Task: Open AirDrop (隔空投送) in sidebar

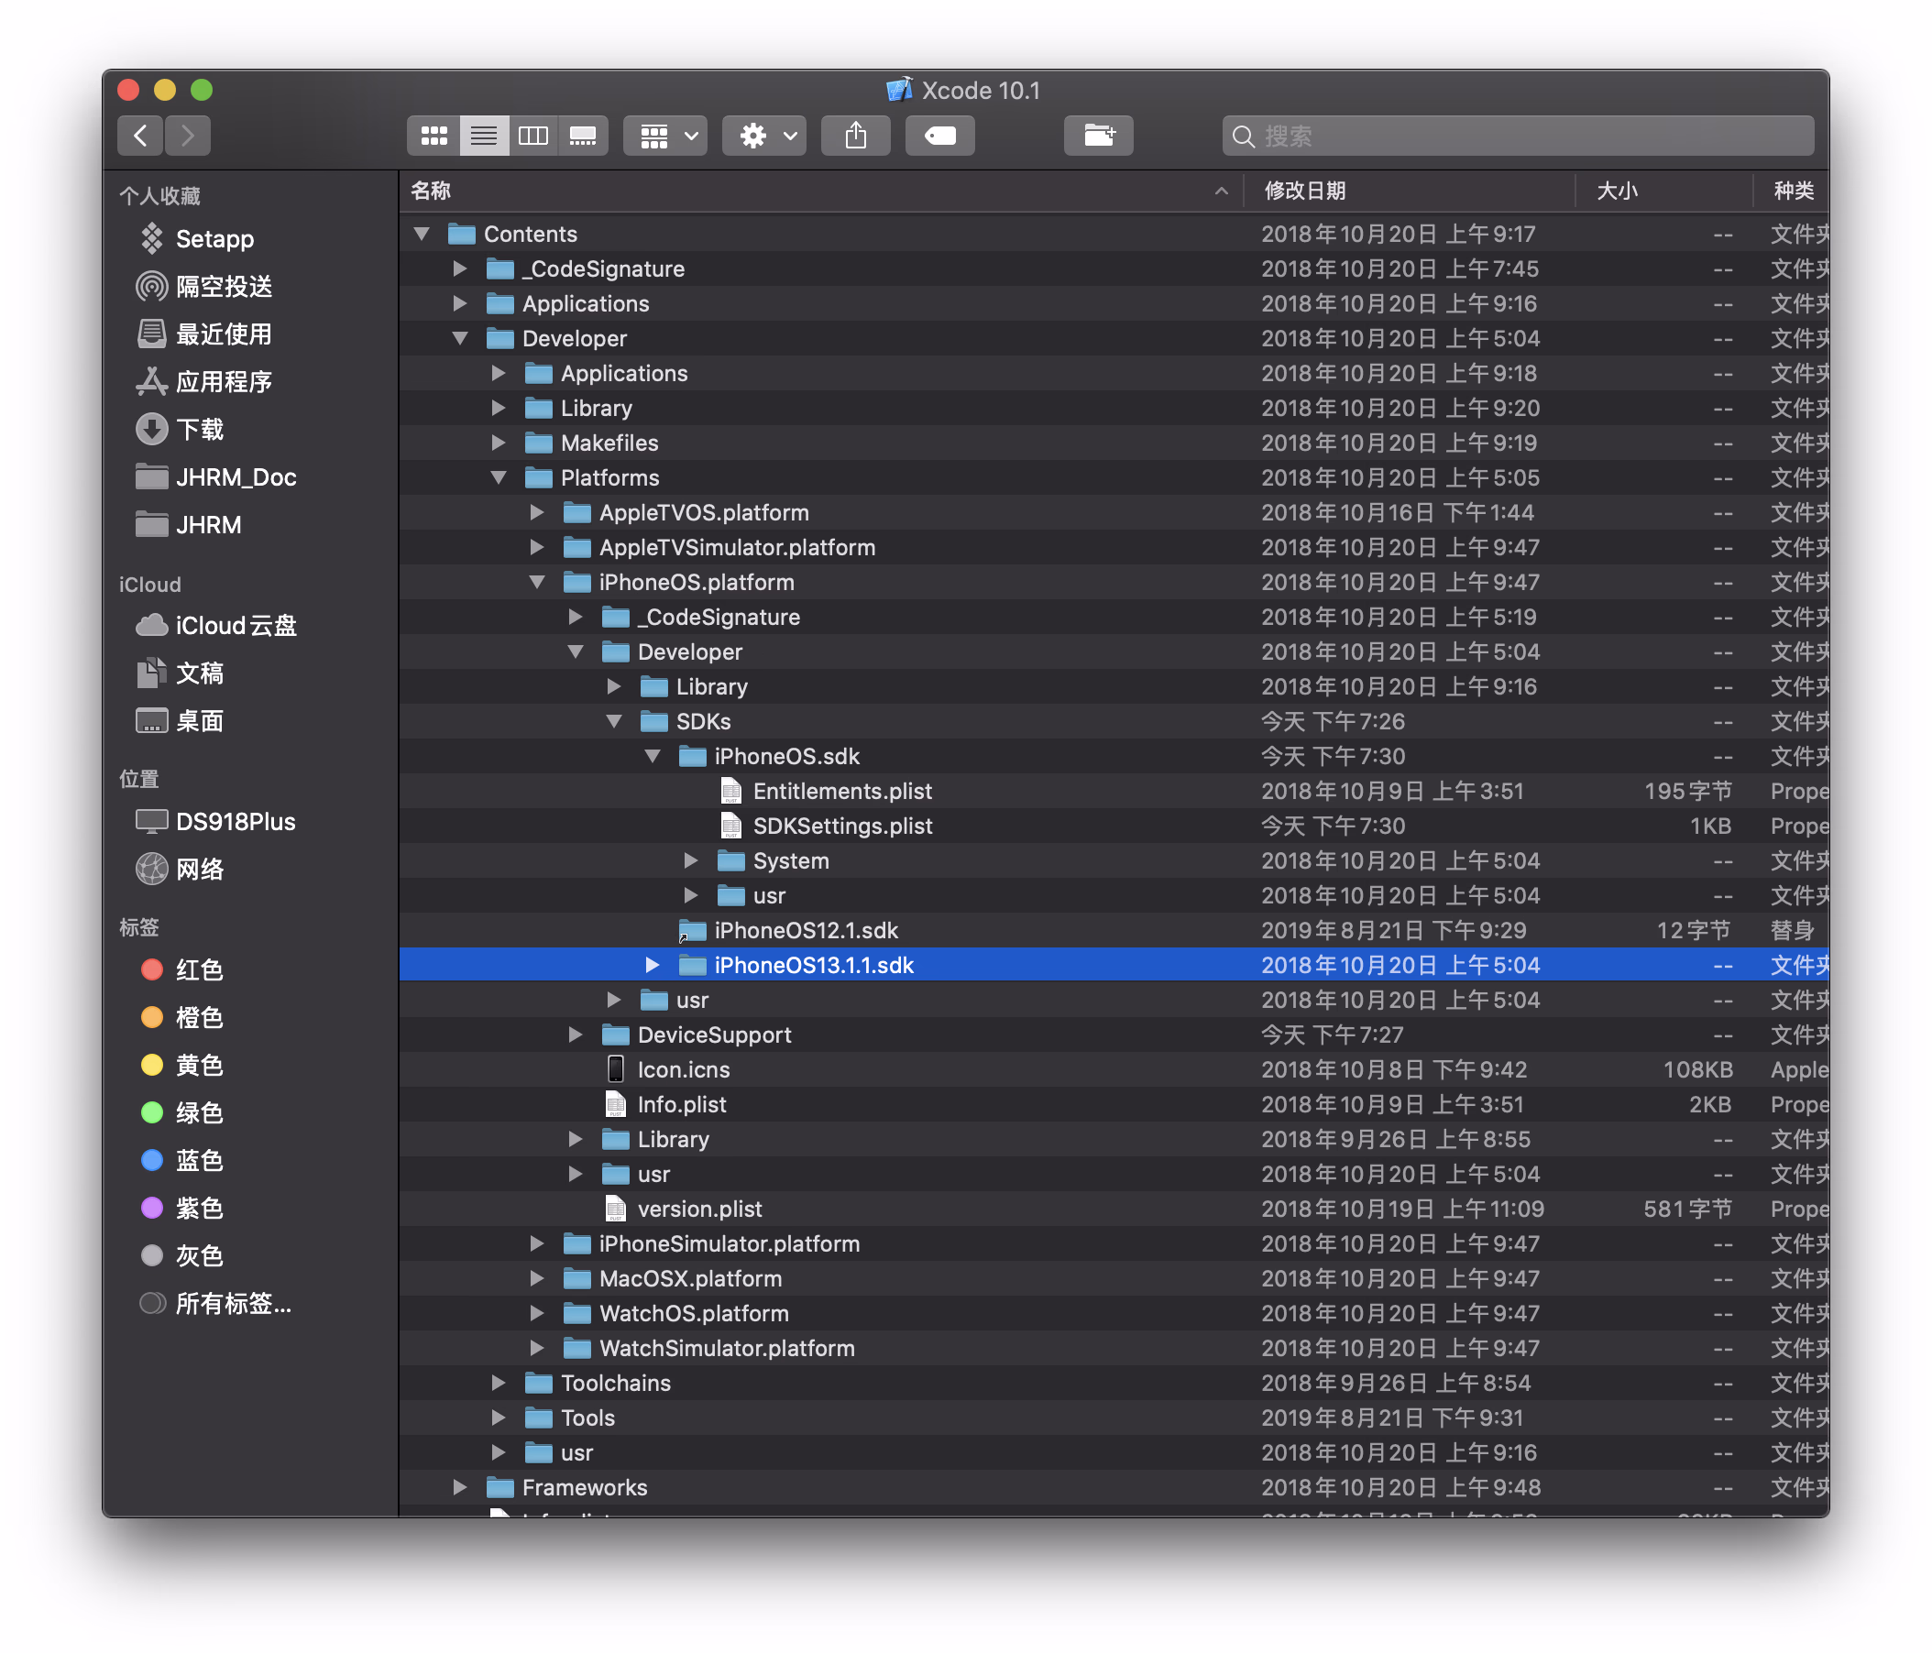Action: coord(224,286)
